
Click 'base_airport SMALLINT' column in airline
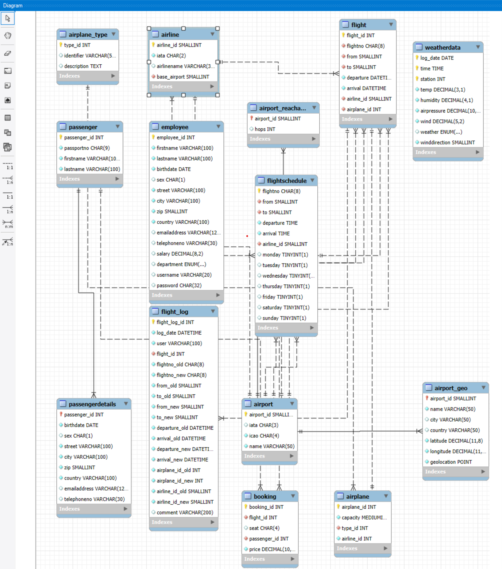[183, 77]
